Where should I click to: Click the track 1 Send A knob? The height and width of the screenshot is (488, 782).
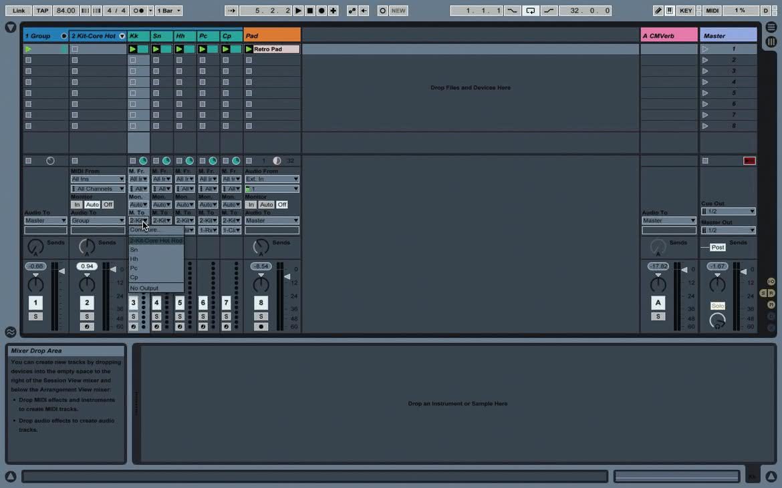[x=35, y=246]
